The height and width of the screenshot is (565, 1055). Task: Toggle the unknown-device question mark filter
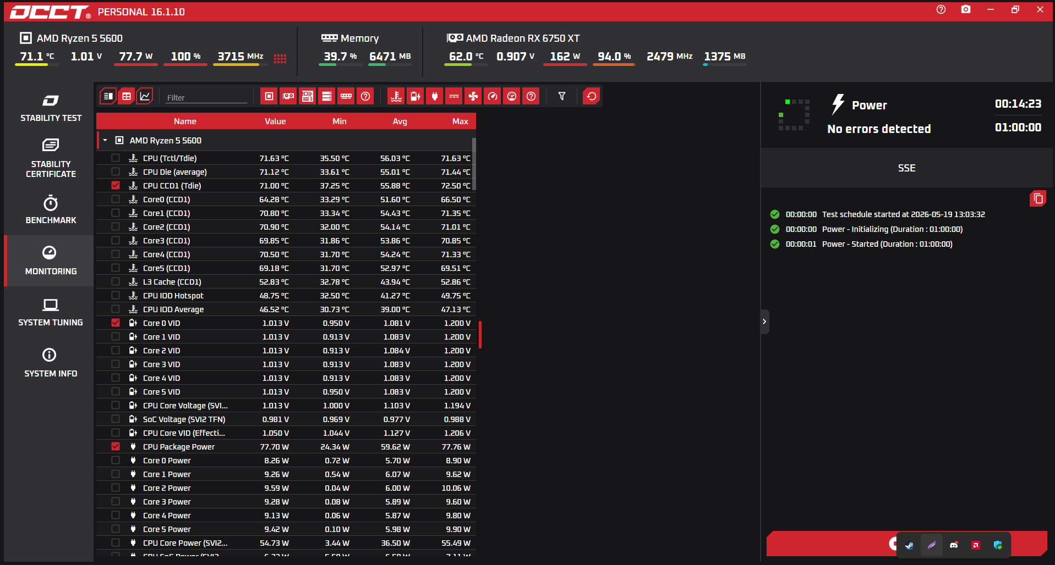[x=365, y=96]
